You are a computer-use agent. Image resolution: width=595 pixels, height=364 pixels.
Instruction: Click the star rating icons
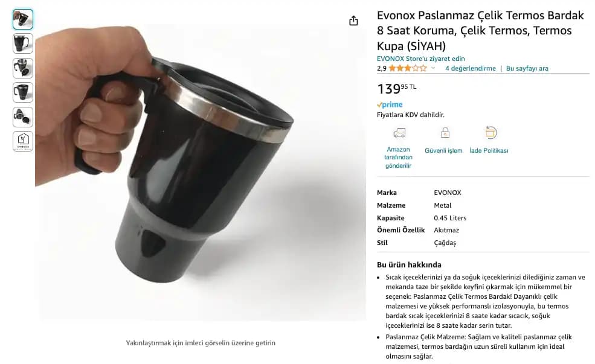point(408,68)
